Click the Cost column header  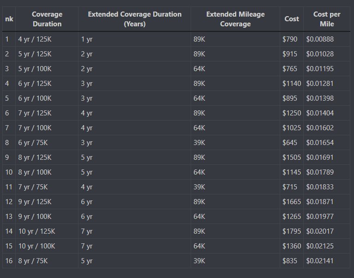click(x=292, y=19)
